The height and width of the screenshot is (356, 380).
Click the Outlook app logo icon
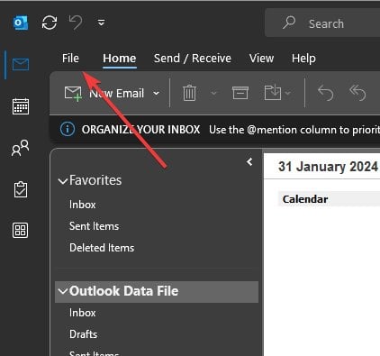click(21, 23)
